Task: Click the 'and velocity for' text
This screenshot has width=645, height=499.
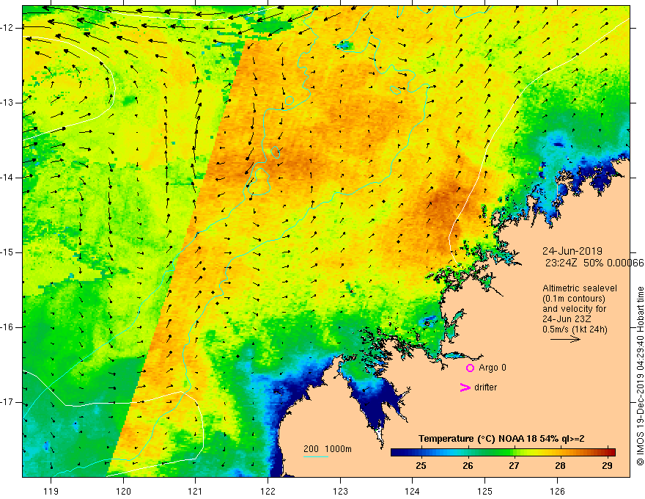Action: click(574, 309)
